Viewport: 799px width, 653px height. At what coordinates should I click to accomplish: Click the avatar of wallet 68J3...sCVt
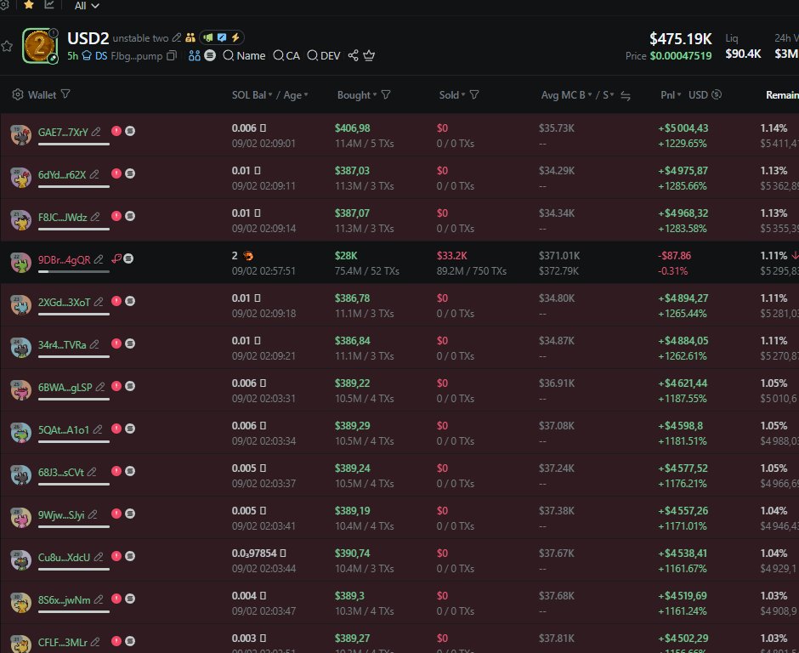21,474
